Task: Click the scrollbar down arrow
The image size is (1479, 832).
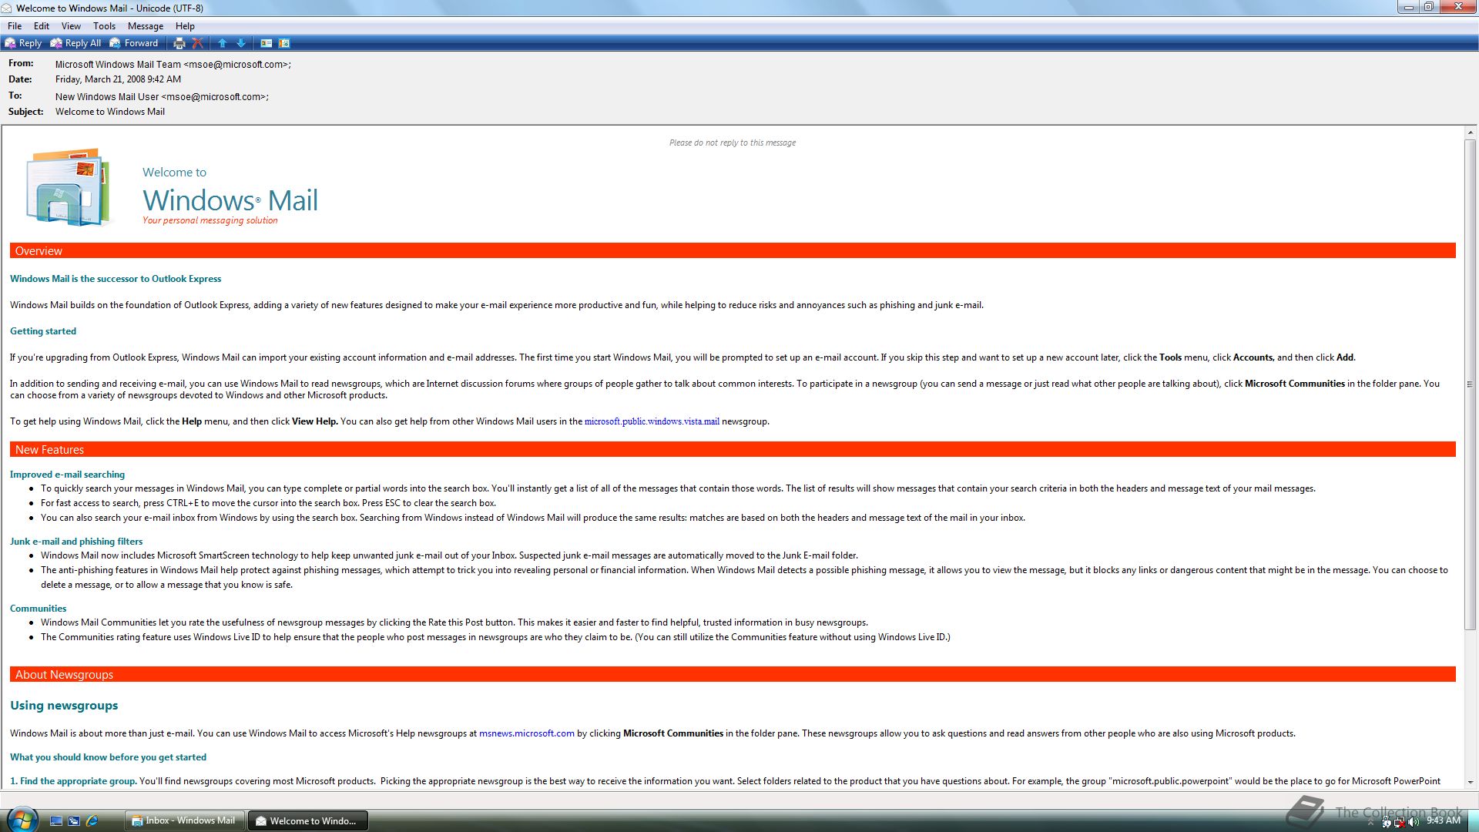Action: coord(1471,782)
